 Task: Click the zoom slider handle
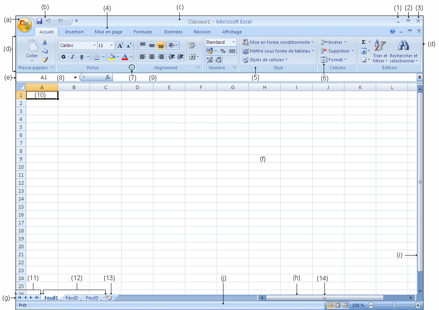point(394,305)
